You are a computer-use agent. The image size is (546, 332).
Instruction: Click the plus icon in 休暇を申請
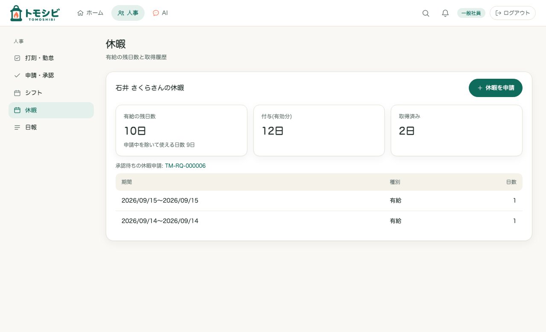click(480, 88)
